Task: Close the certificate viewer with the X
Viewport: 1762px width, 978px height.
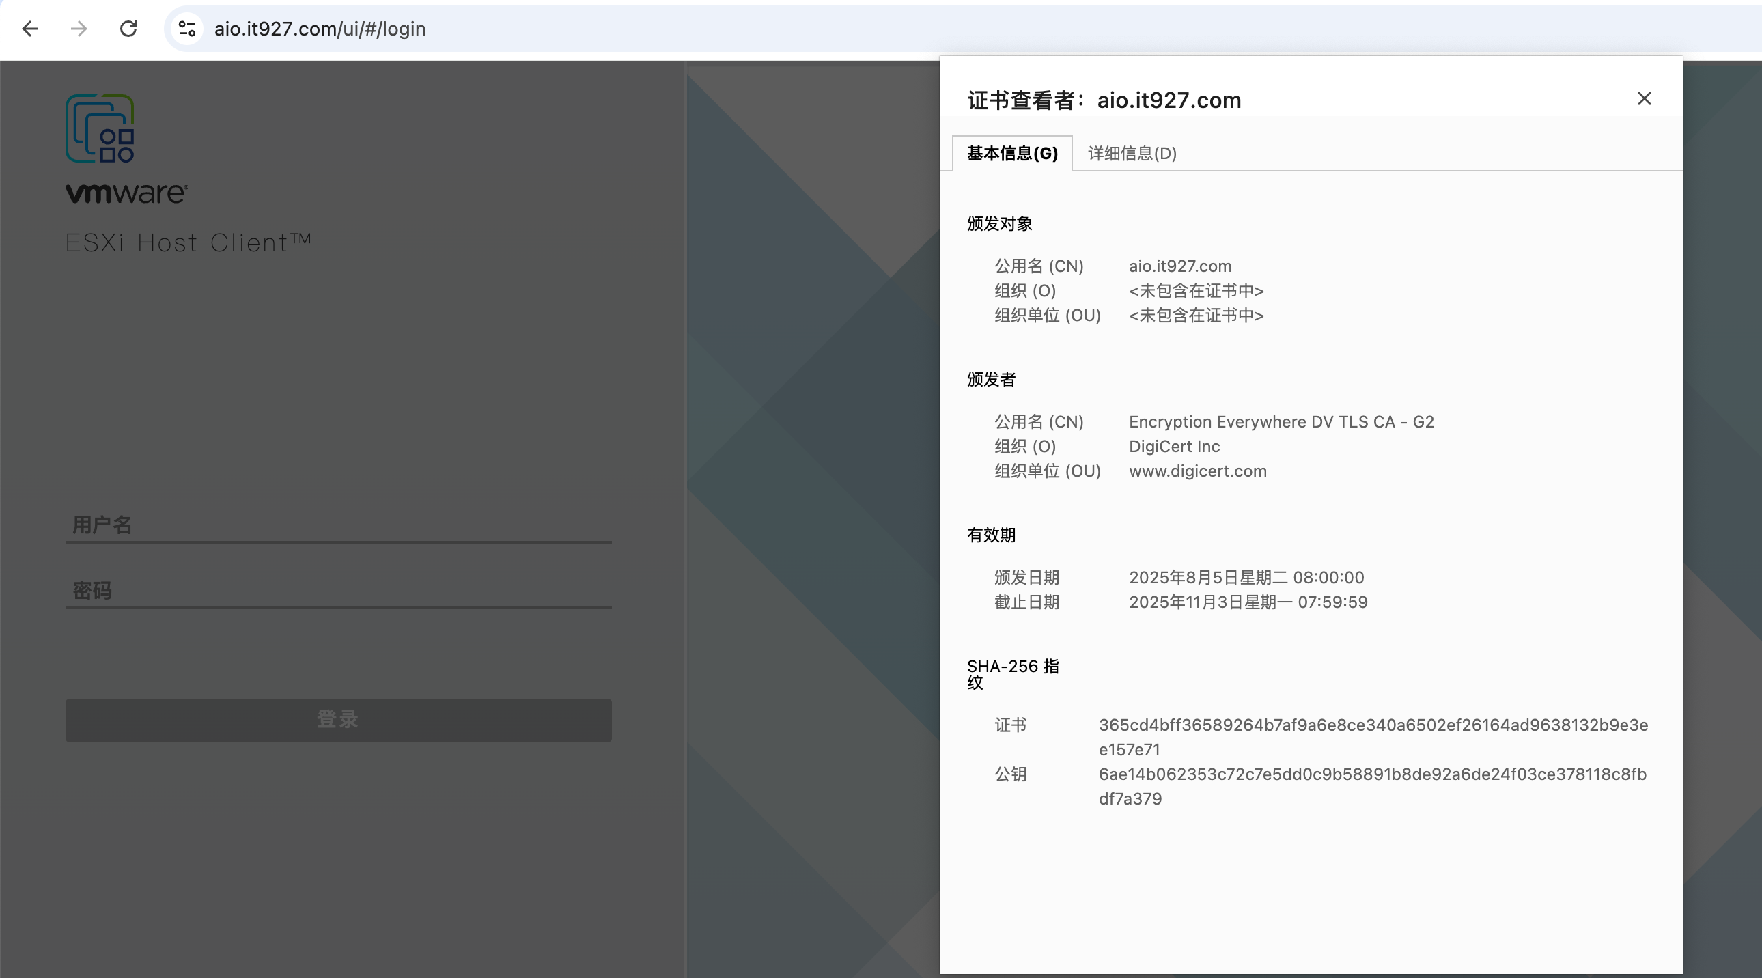Action: [x=1645, y=98]
